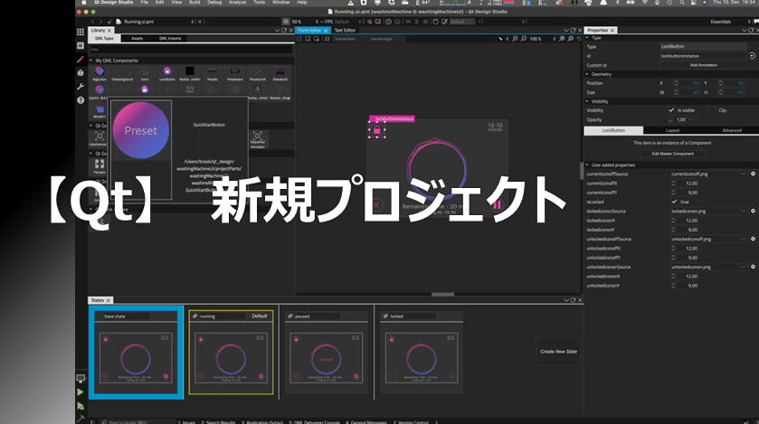Click link icon on running state
759x424 pixels.
pyautogui.click(x=195, y=316)
